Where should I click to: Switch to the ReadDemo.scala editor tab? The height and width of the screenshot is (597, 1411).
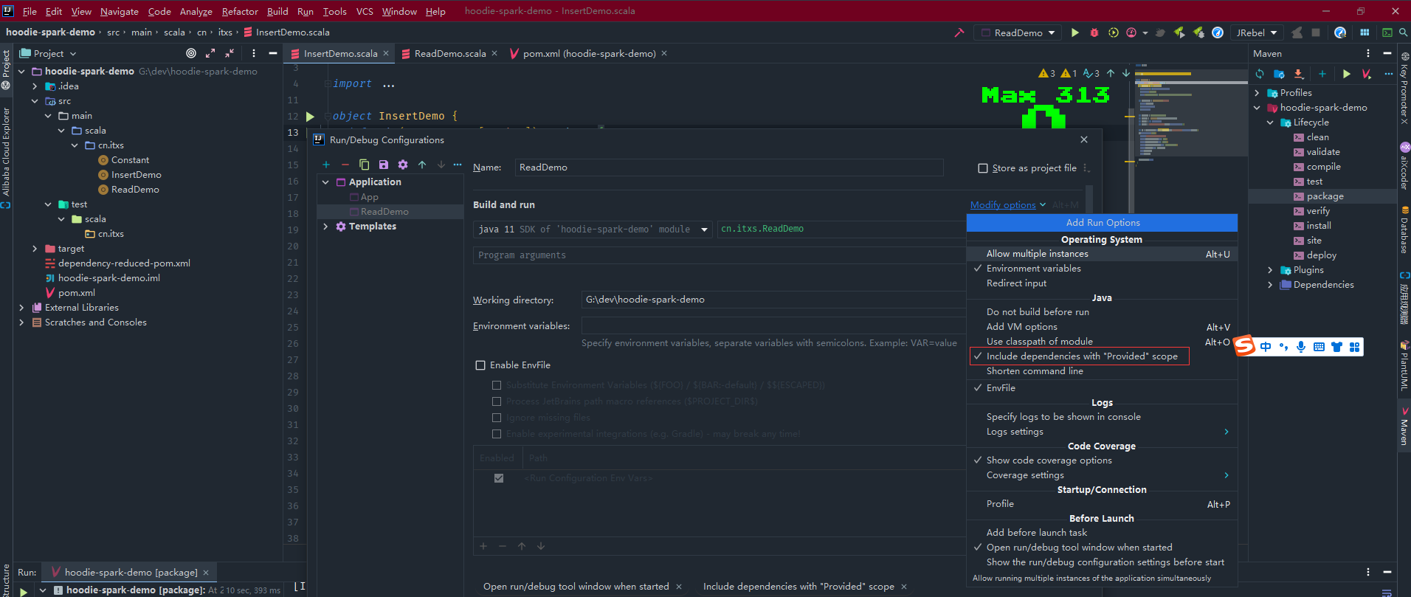[450, 53]
